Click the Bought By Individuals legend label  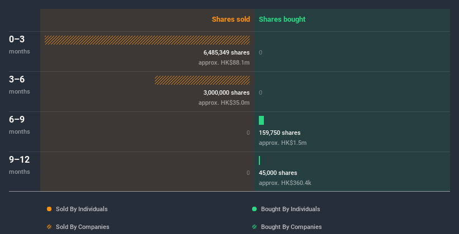[x=290, y=209]
